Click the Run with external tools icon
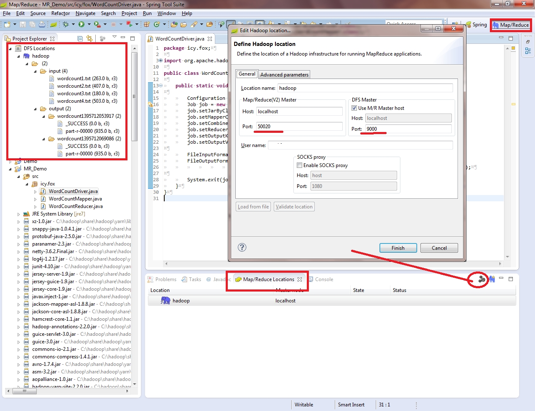535x411 pixels. click(97, 25)
